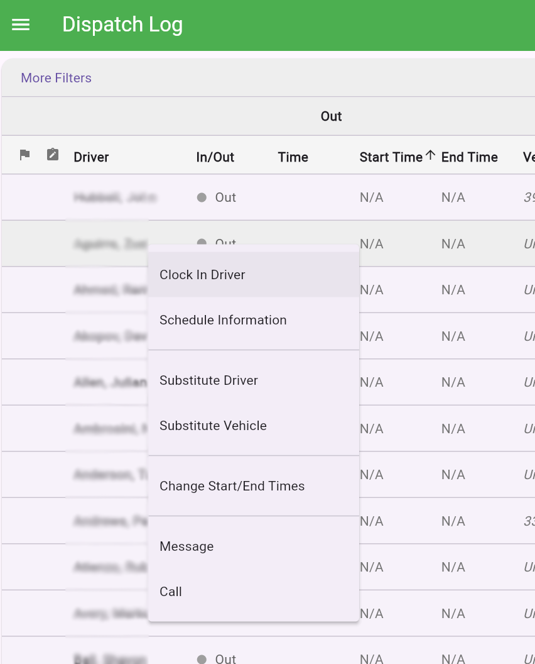Click the Time column header
The height and width of the screenshot is (664, 535).
[293, 157]
